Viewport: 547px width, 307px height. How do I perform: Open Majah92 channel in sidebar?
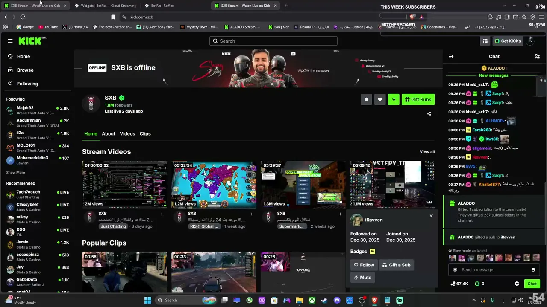coord(37,110)
